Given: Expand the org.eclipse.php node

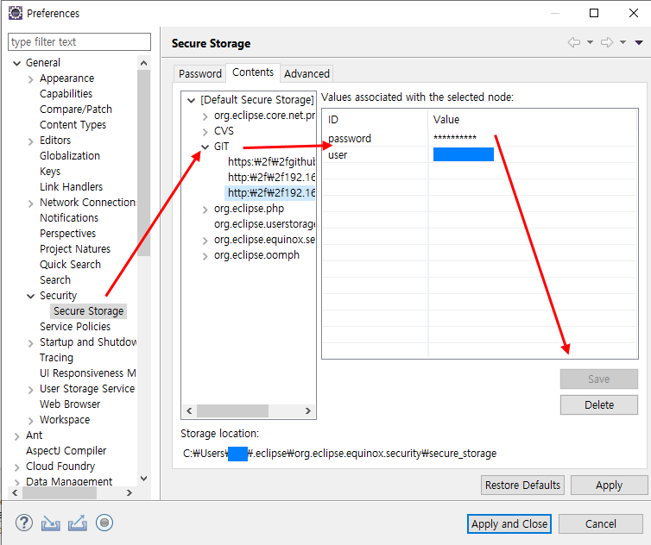Looking at the screenshot, I should [x=205, y=210].
